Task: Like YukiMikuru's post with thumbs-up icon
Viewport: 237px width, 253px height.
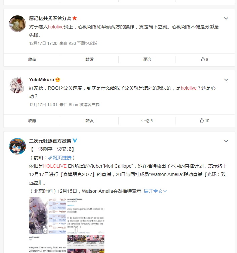Action: [x=204, y=121]
